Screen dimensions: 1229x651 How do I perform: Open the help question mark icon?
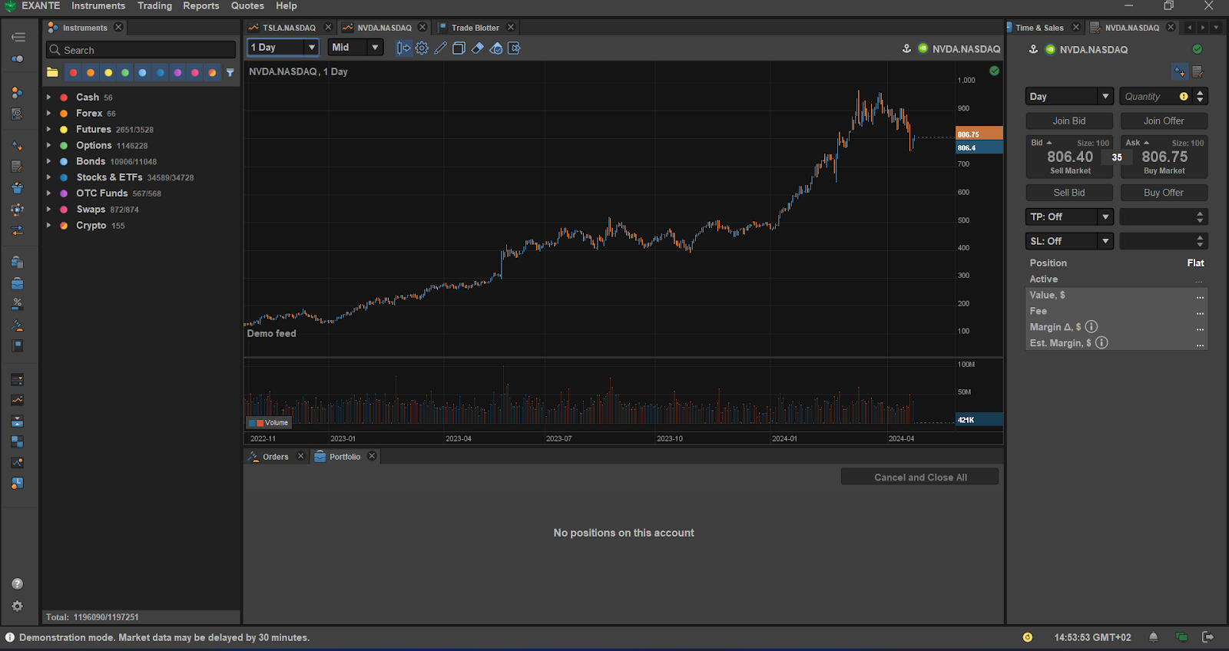[18, 583]
